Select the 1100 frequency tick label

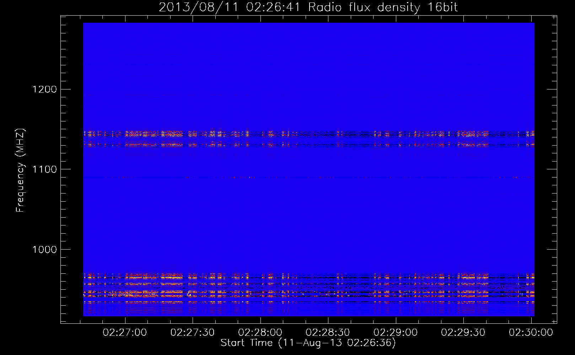click(x=45, y=169)
